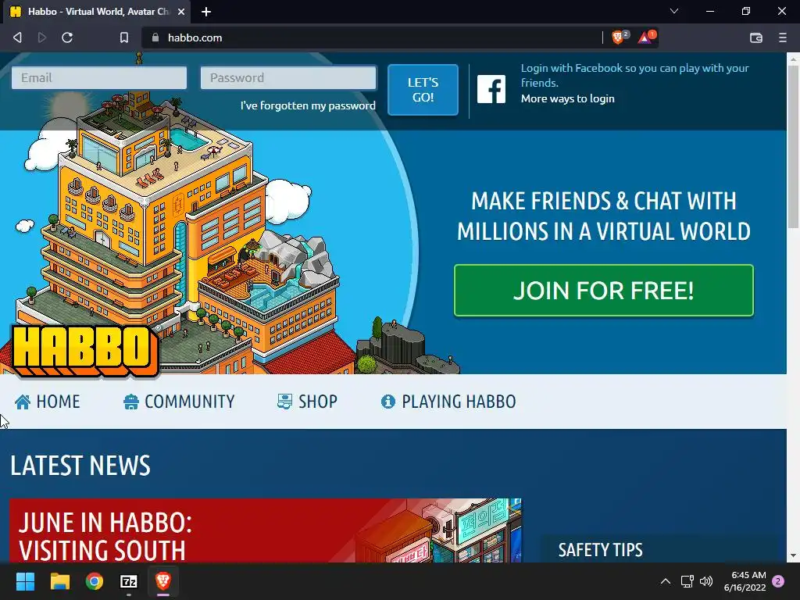Click the house icon beside HOME

pos(23,402)
